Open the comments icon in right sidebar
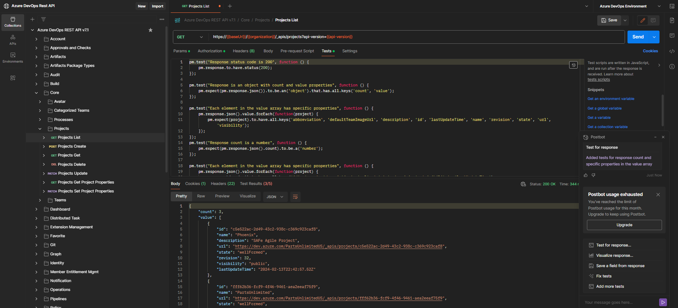Viewport: 678px width, 308px height. coord(672,36)
